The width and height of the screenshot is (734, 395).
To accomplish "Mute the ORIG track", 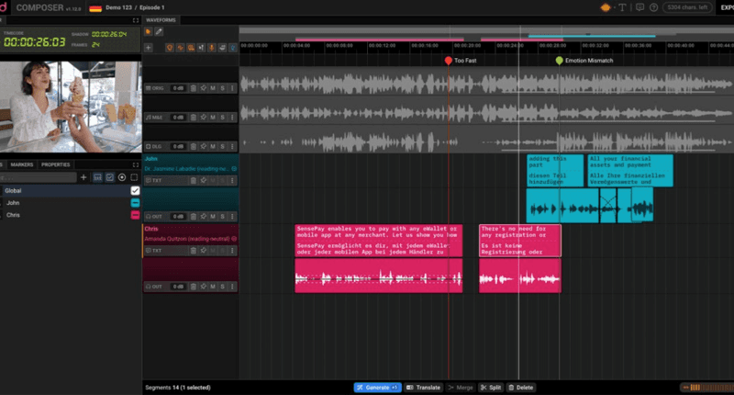I will (212, 88).
